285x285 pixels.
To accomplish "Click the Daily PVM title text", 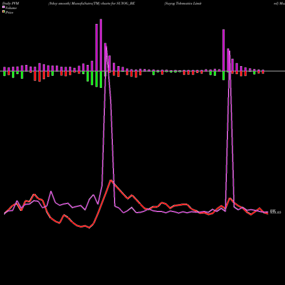I will pos(11,3).
